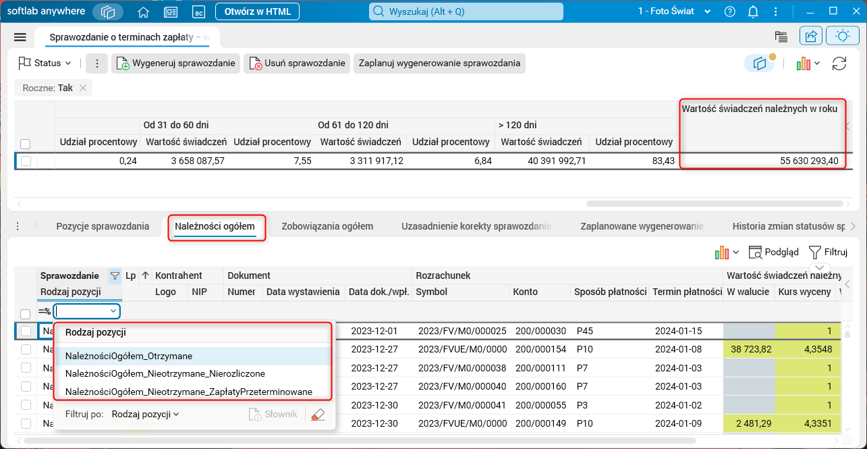The width and height of the screenshot is (867, 449).
Task: Tick checkbox for row 2023/FV/M0/000040
Action: point(26,386)
